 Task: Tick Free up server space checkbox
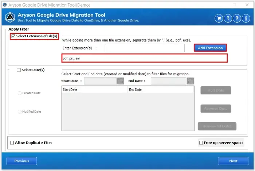(201, 143)
